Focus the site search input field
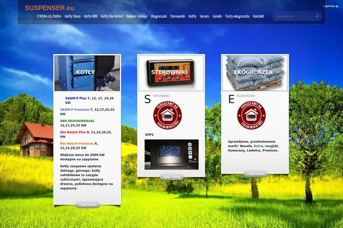Viewport: 343px width, 228px height. click(294, 16)
